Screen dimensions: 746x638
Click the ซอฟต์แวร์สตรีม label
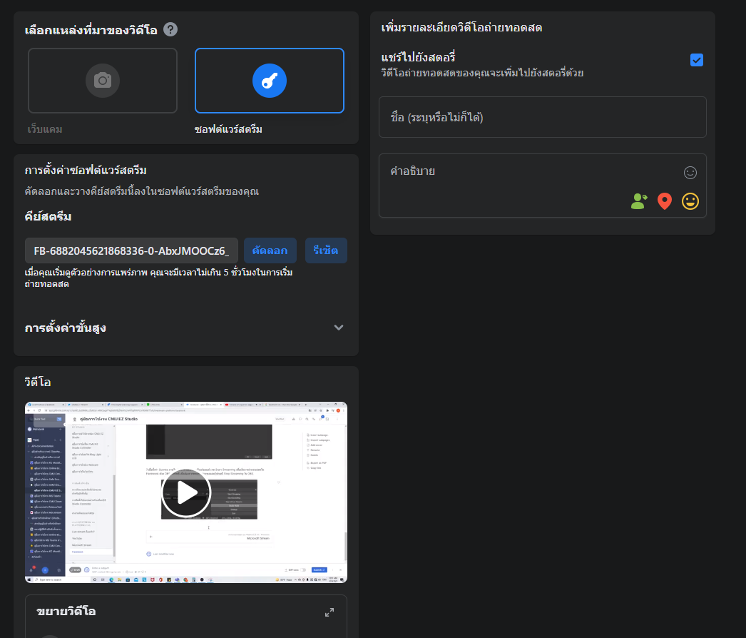[x=228, y=129]
